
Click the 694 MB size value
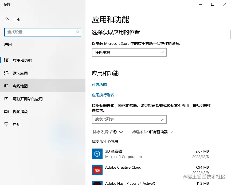point(202,167)
